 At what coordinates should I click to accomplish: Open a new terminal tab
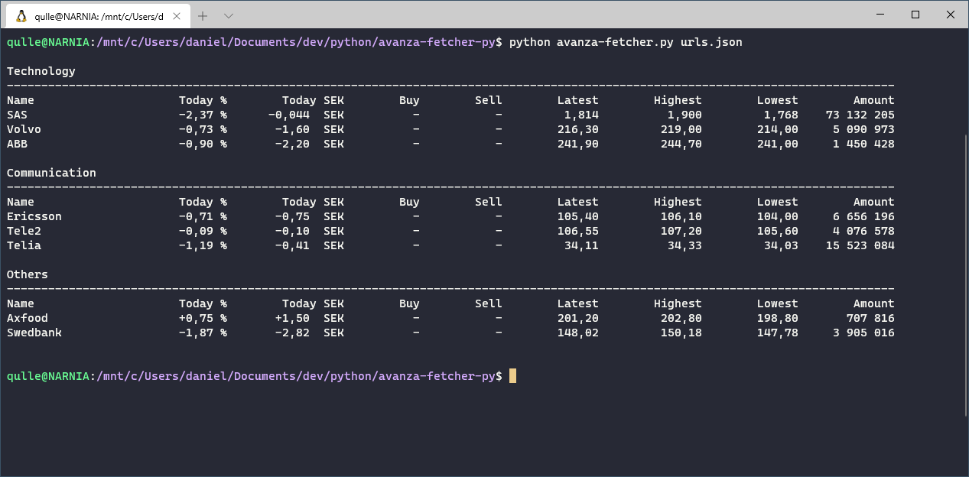[x=203, y=15]
